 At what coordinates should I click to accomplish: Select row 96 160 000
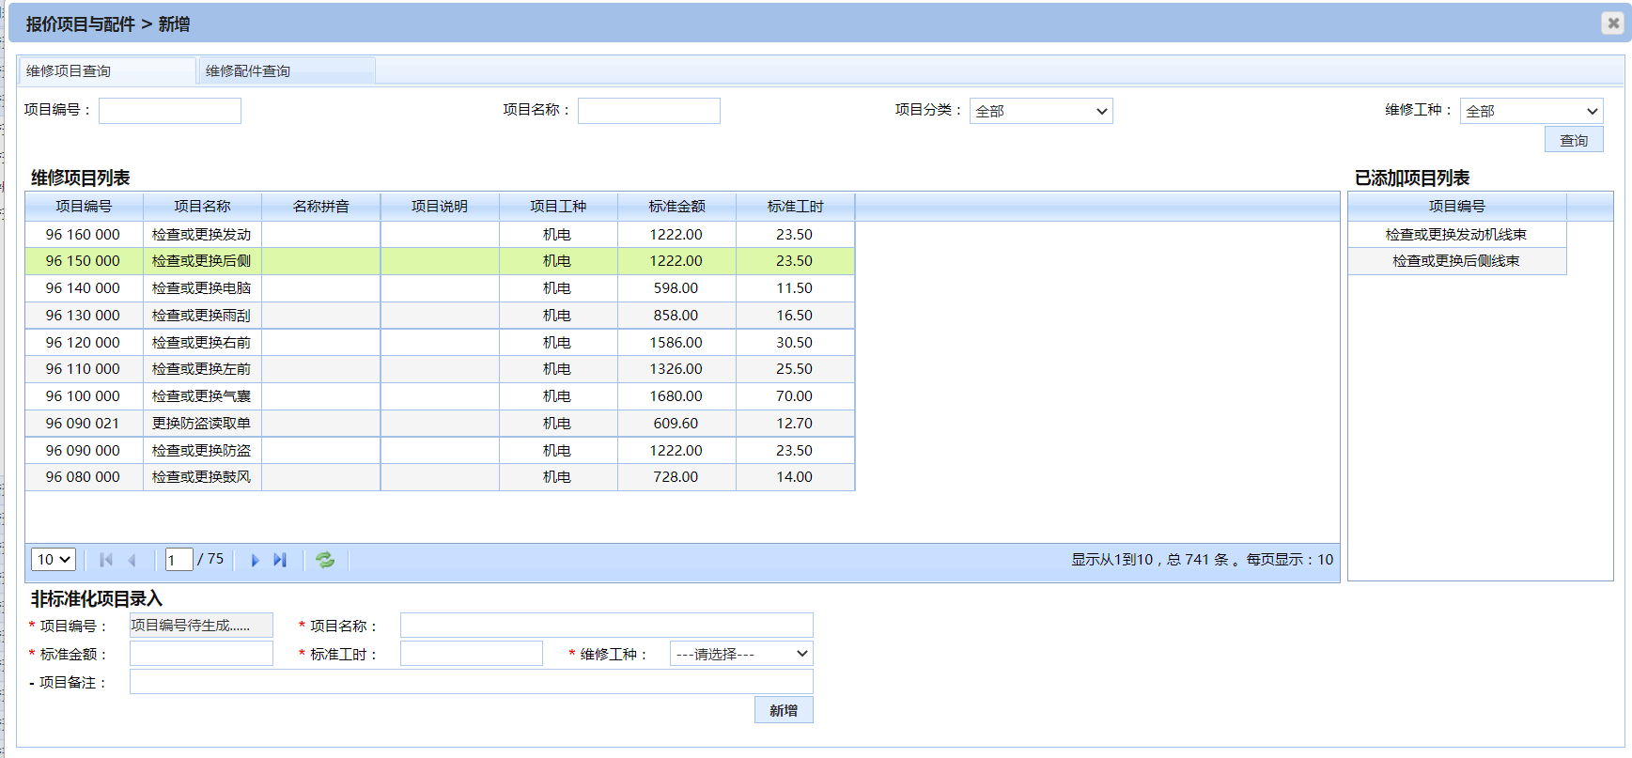coord(440,234)
